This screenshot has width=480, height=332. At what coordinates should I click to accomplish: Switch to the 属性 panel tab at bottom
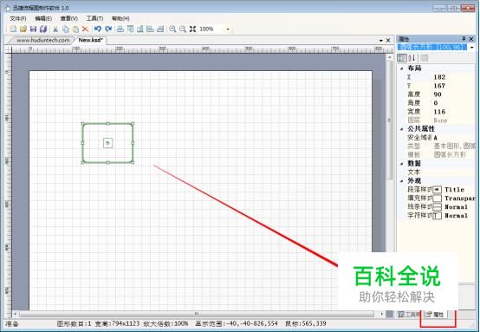click(x=435, y=315)
